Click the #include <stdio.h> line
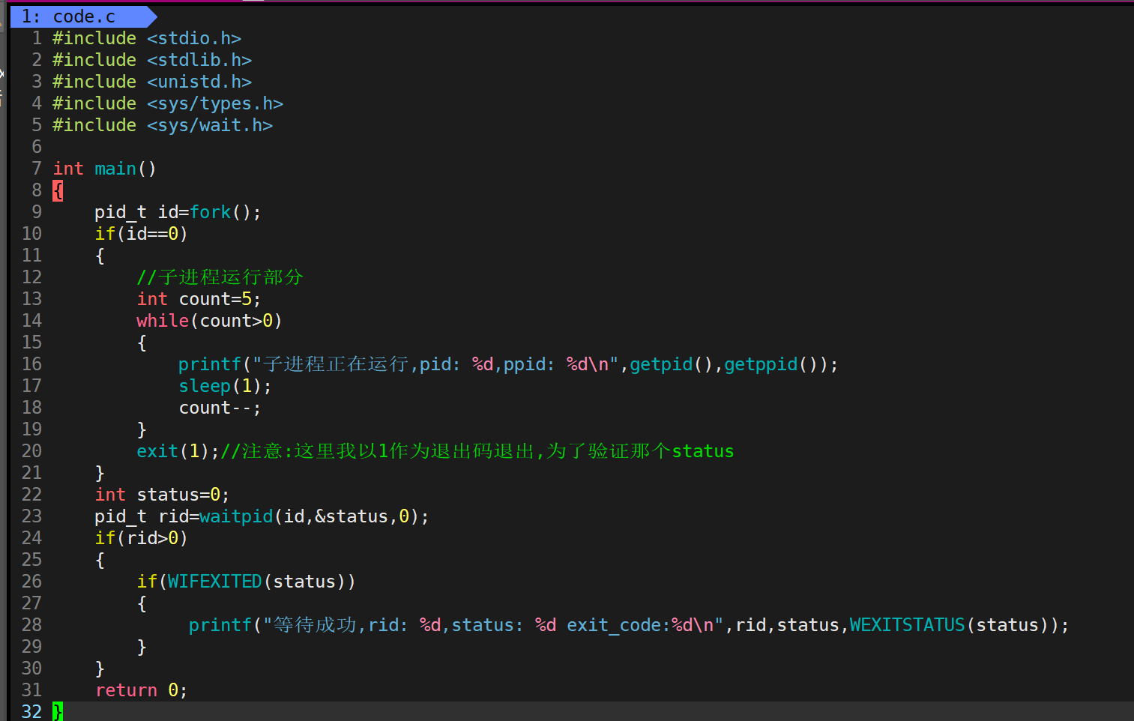Screen dimensions: 1134x721 point(147,38)
